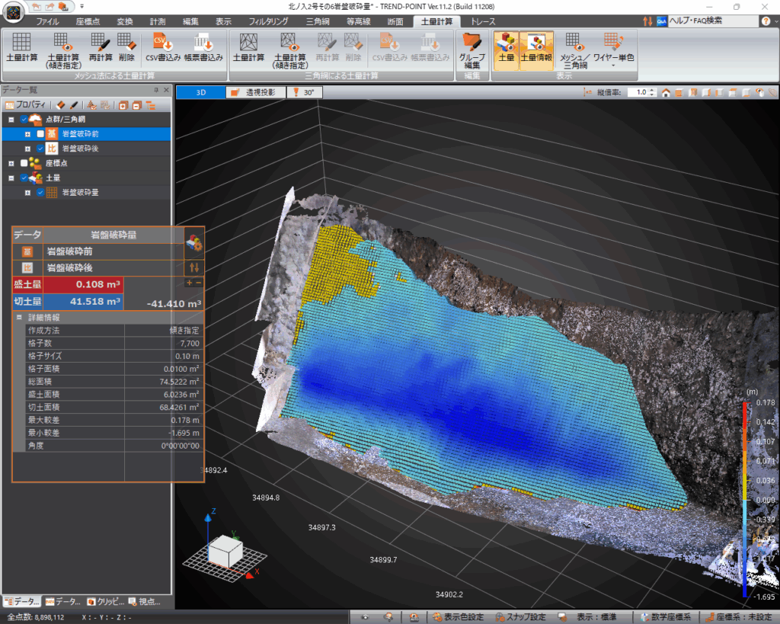Click triangulated-network 土量計算 icon
The width and height of the screenshot is (780, 624).
click(249, 47)
